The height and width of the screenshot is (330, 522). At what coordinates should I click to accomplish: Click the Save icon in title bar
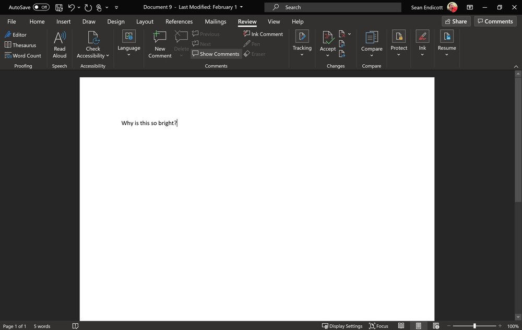click(x=59, y=7)
